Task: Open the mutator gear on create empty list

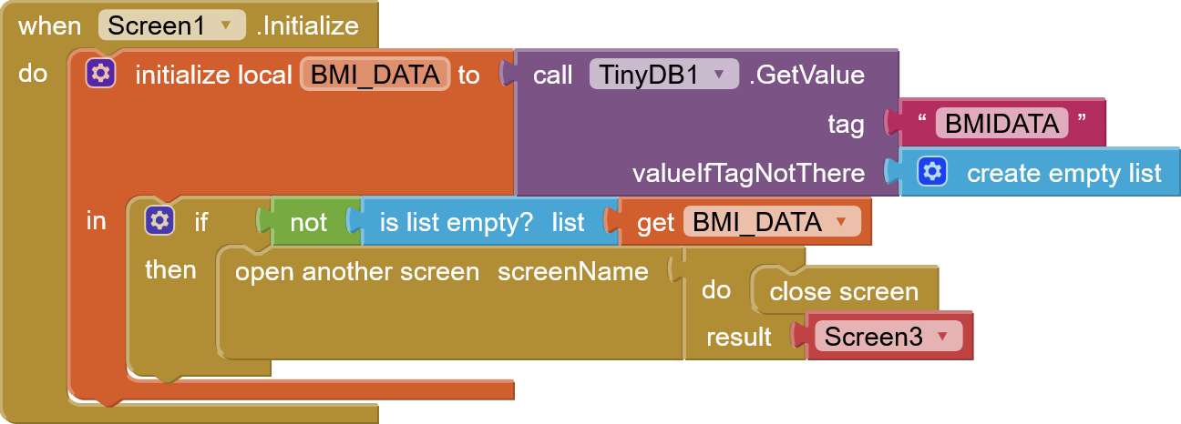Action: [x=932, y=172]
